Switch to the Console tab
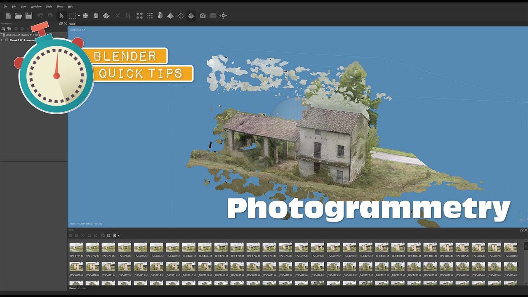The height and width of the screenshot is (297, 528). [x=82, y=288]
